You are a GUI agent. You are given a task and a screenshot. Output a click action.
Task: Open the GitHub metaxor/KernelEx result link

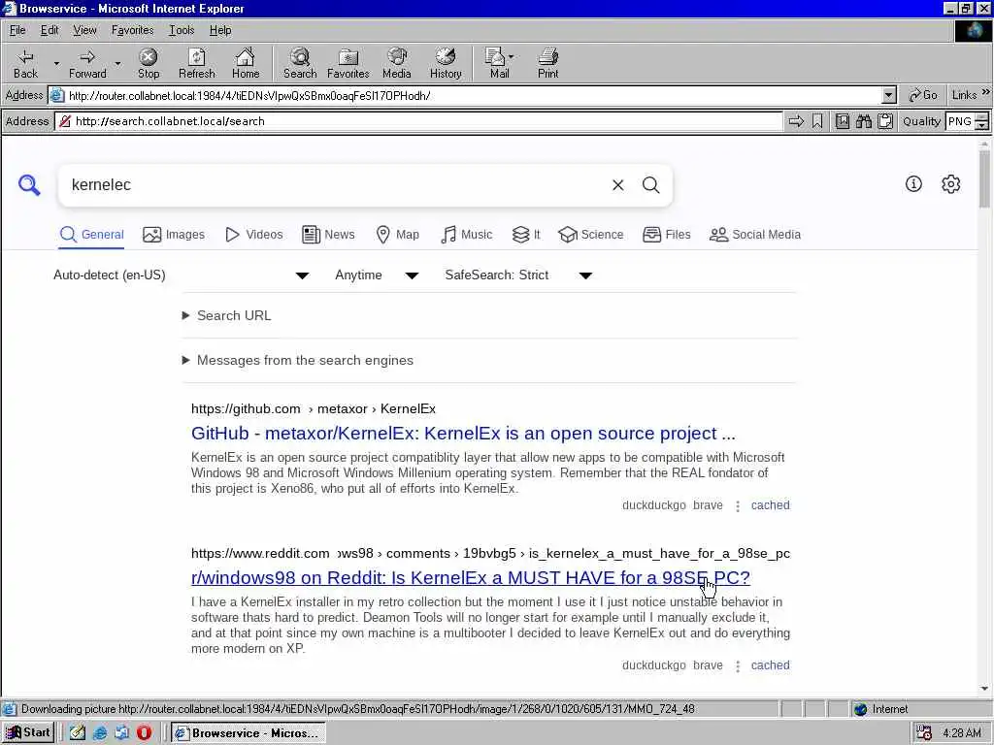(x=463, y=434)
